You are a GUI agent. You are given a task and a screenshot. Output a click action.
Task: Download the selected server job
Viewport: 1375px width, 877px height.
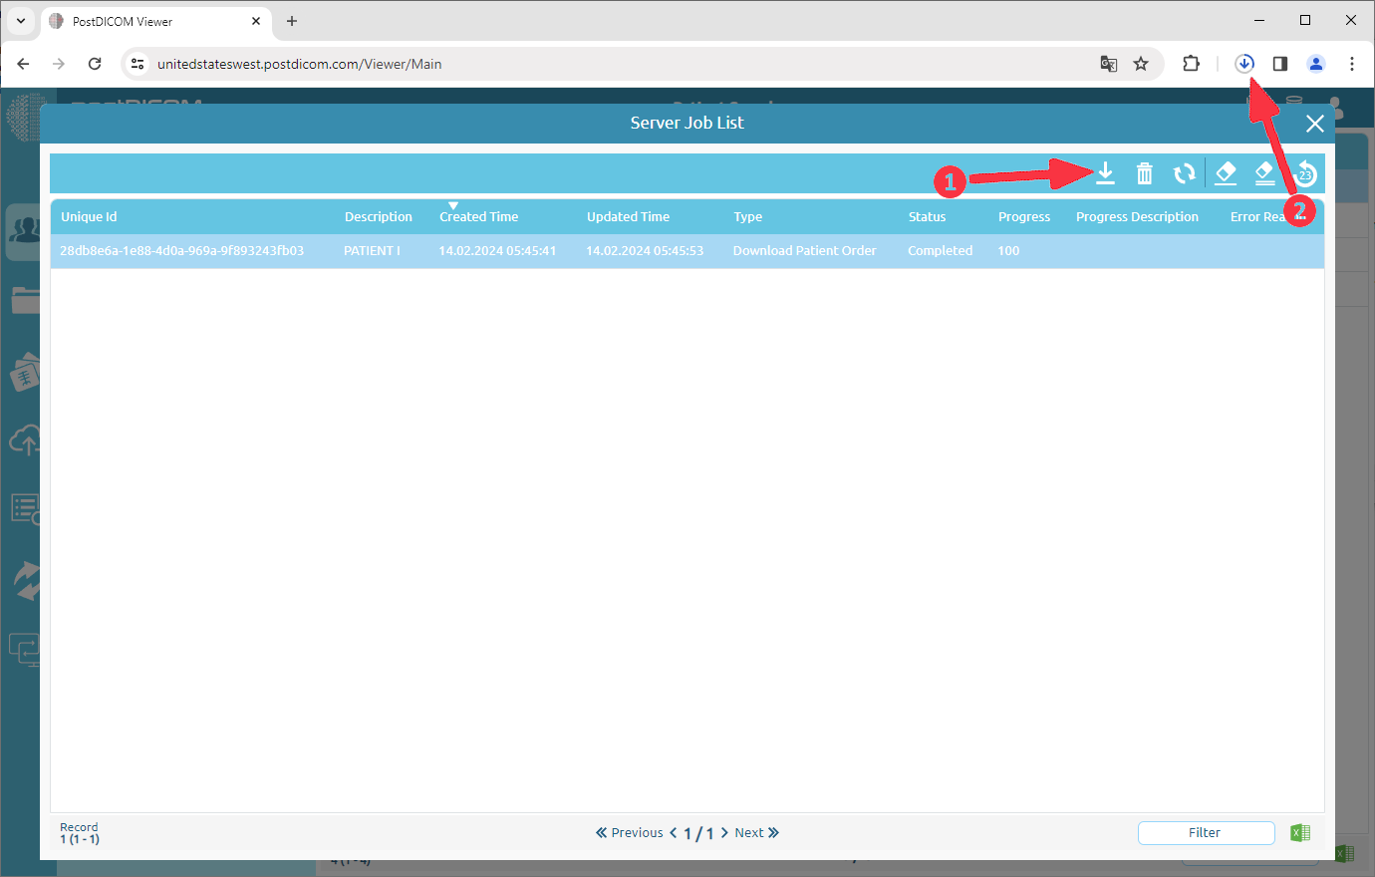pos(1105,172)
